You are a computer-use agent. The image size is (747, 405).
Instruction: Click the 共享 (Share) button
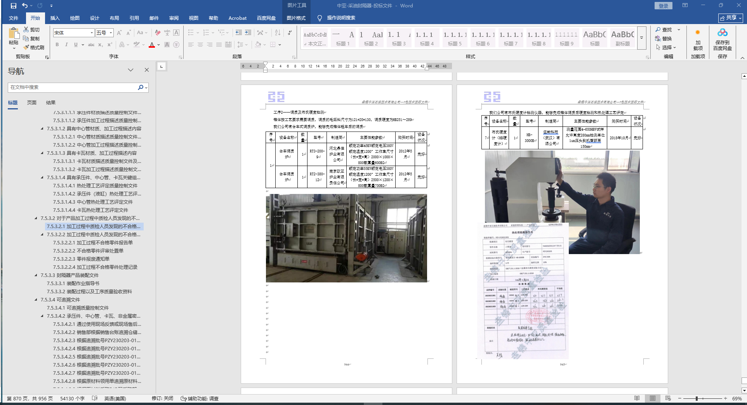point(730,18)
